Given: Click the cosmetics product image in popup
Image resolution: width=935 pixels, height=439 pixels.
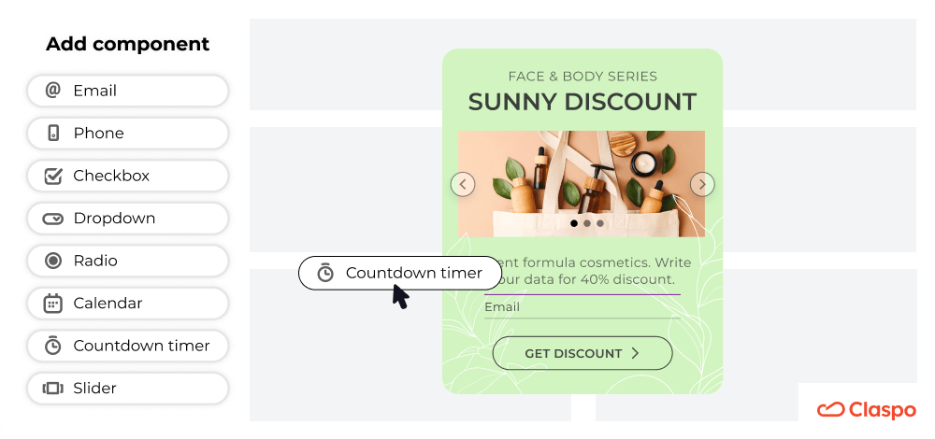Looking at the screenshot, I should (x=582, y=184).
